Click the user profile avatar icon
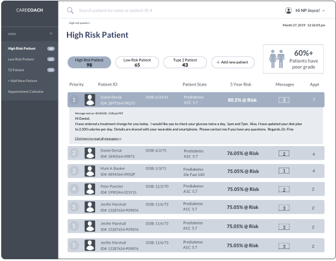Screen dimensions: 336x261 point(288,10)
